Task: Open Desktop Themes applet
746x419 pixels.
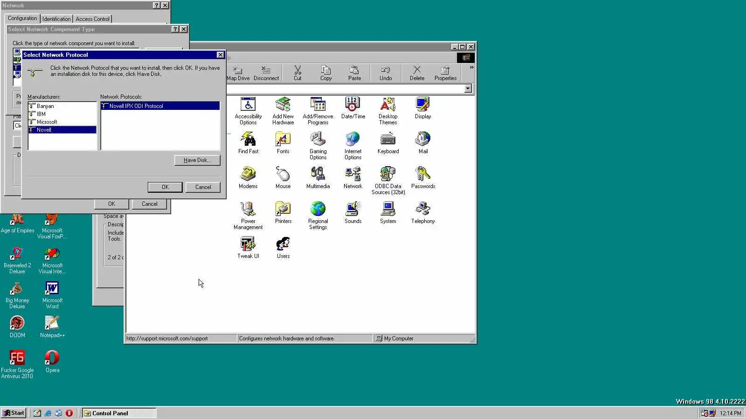Action: pyautogui.click(x=388, y=110)
